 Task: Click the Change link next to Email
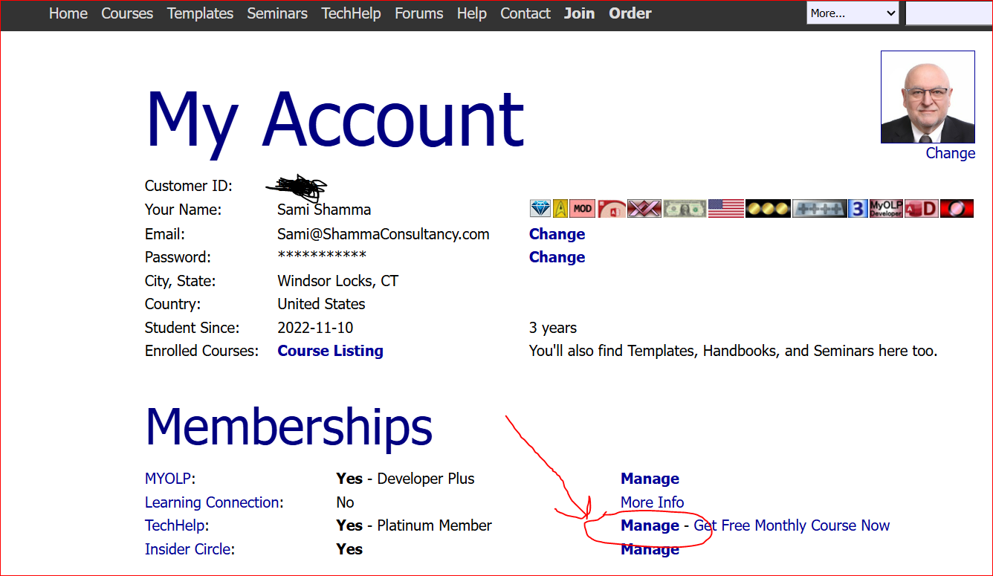[x=557, y=234]
